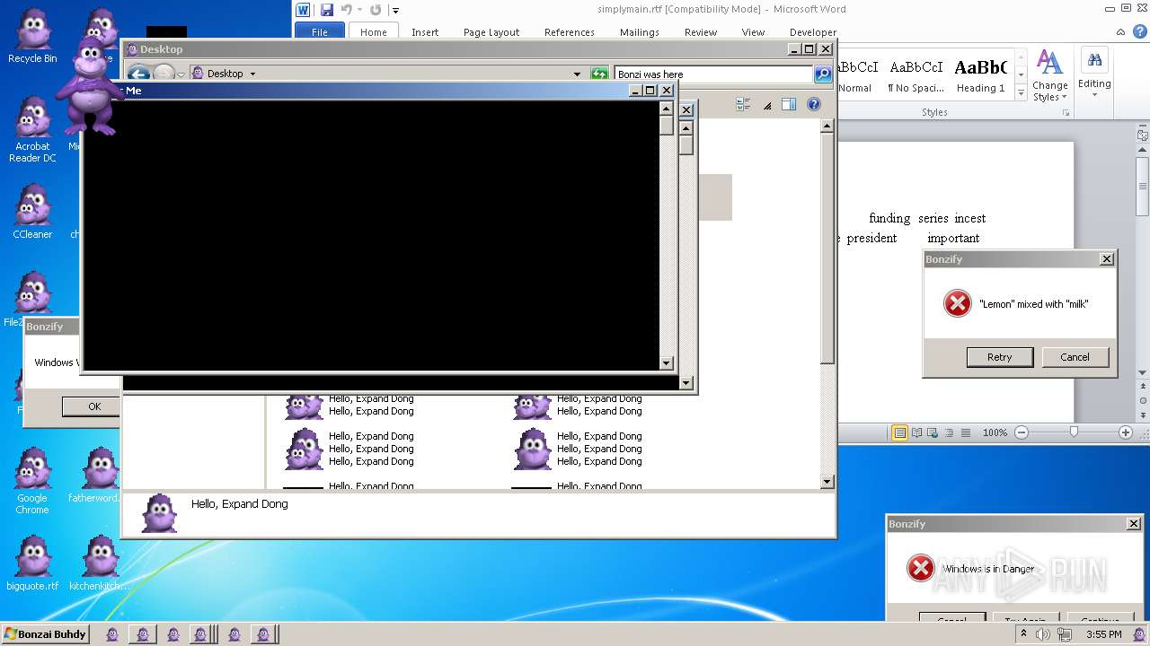Click the Zoom In plus button in Word
Screen dimensions: 1150x646
click(x=1126, y=432)
